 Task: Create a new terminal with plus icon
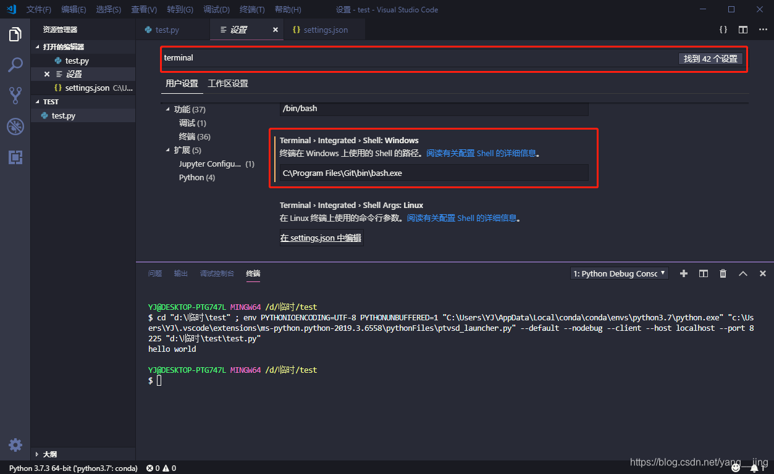[x=684, y=273]
